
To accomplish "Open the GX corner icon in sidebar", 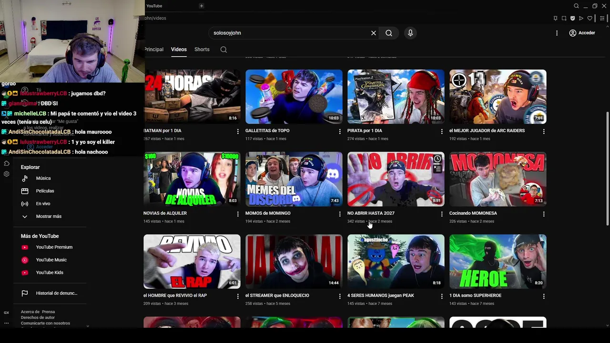I will tap(7, 313).
